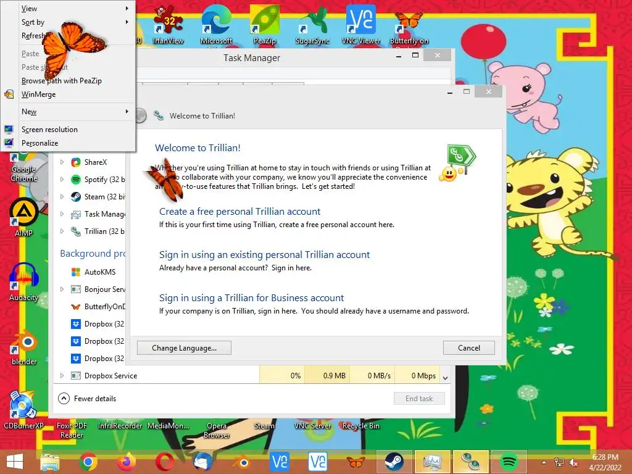Viewport: 632px width, 474px height.
Task: Switch to Steam via its taskbar button
Action: pyautogui.click(x=394, y=462)
